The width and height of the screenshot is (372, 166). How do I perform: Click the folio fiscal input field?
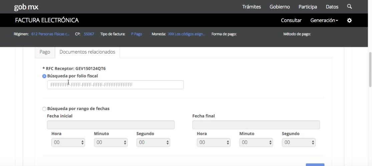click(x=115, y=85)
